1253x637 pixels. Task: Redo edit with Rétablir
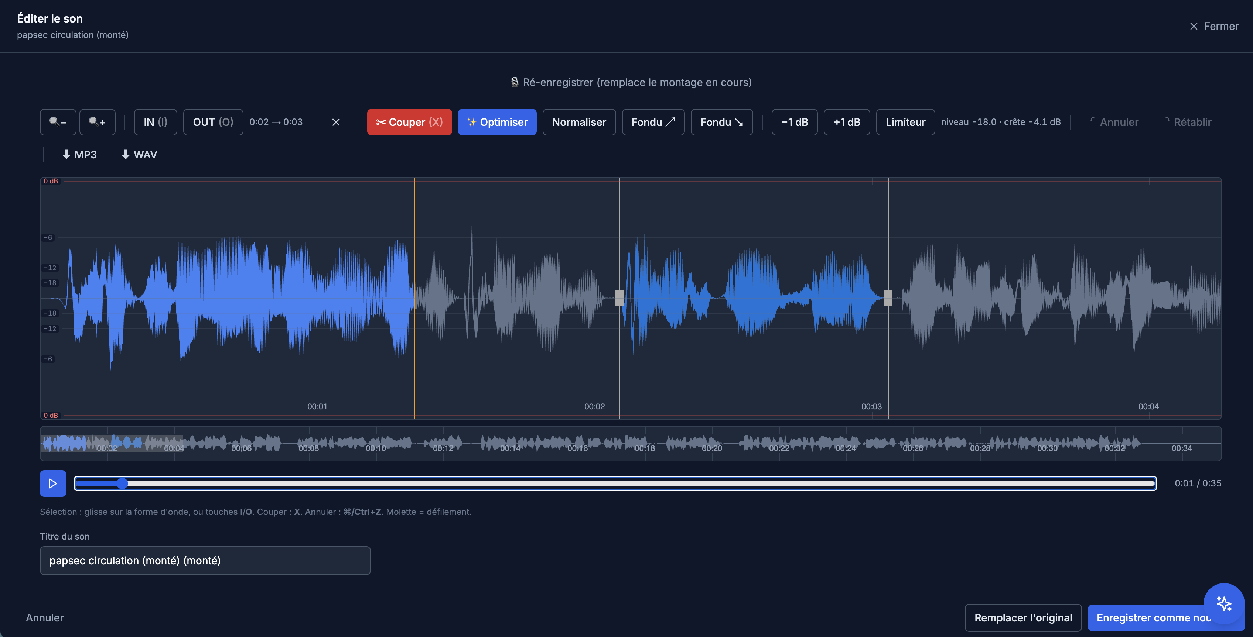point(1187,122)
